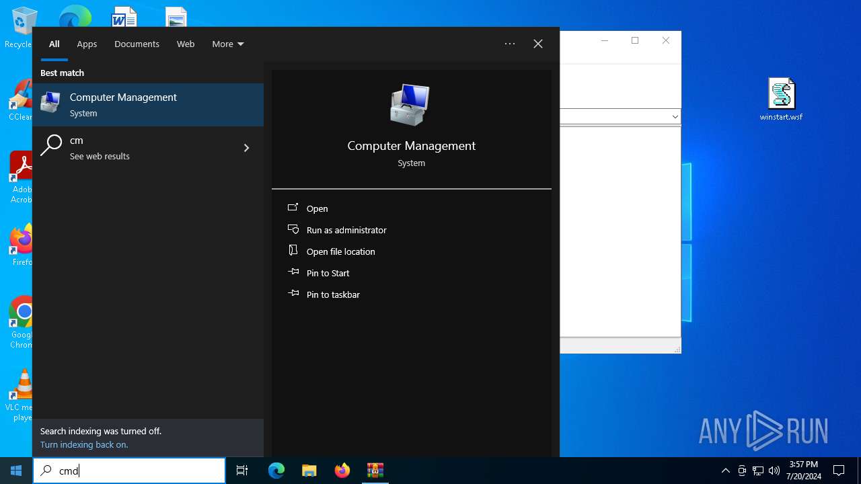This screenshot has height=484, width=861.
Task: Close the background window
Action: tap(666, 40)
